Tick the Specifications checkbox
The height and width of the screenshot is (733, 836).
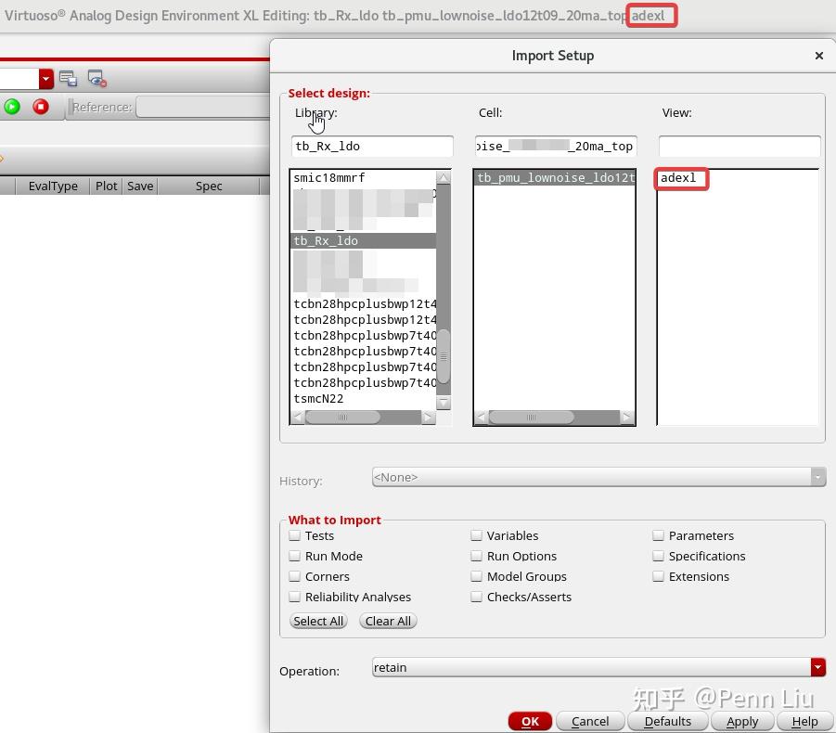[x=659, y=556]
